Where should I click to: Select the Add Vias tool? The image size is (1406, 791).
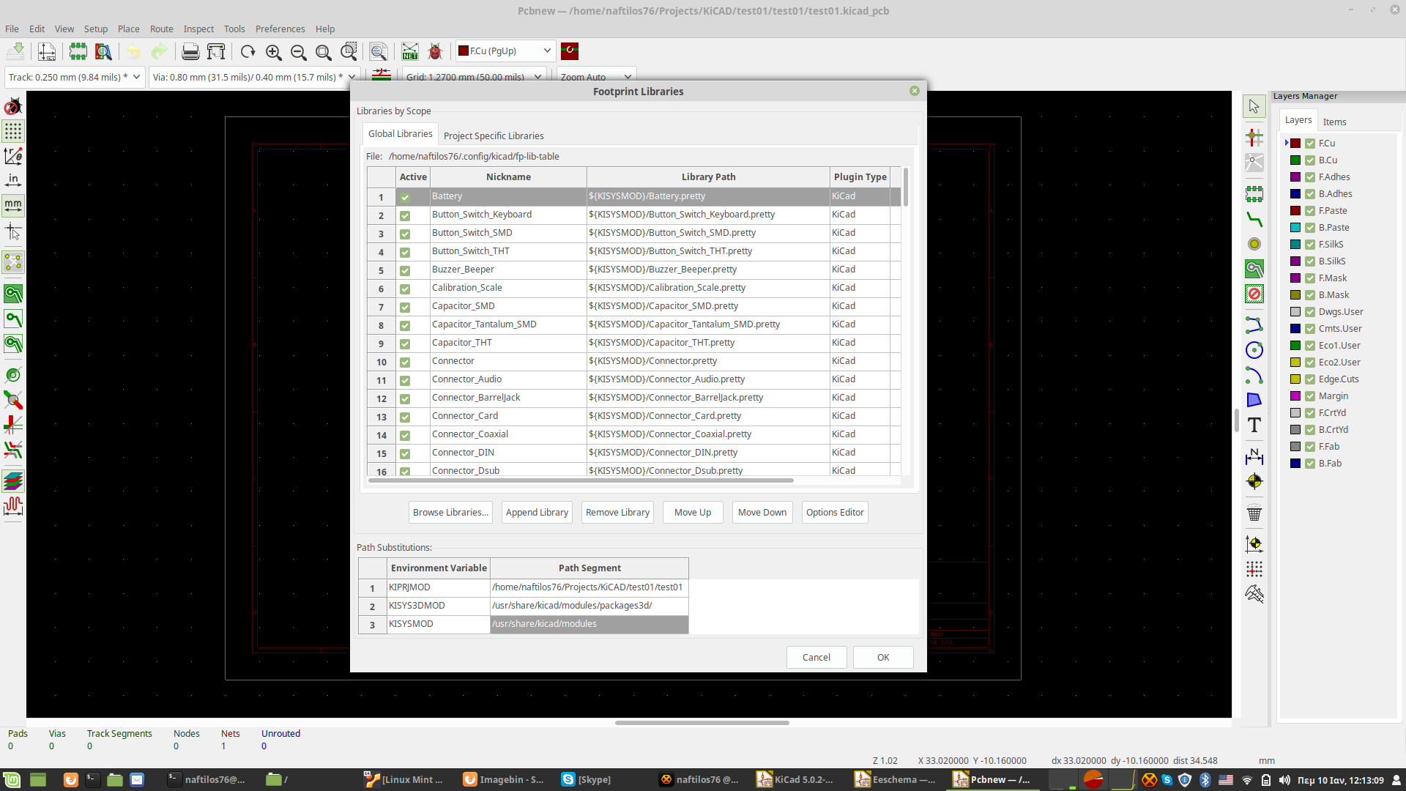click(x=1254, y=244)
